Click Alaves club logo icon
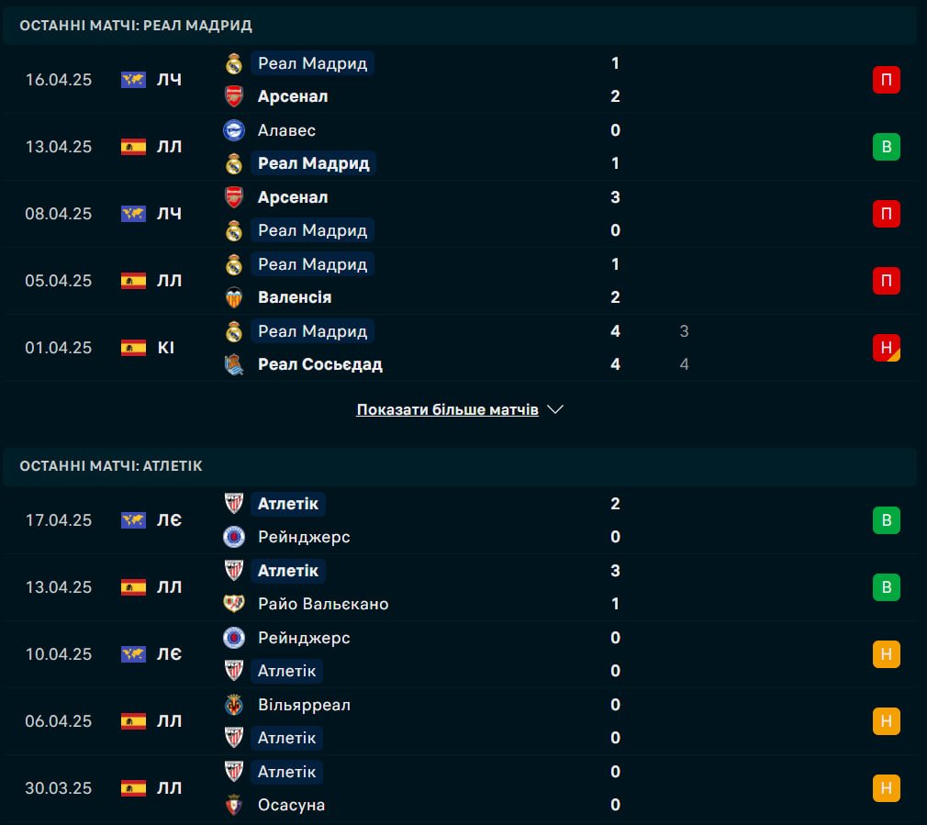This screenshot has width=927, height=825. coord(234,130)
